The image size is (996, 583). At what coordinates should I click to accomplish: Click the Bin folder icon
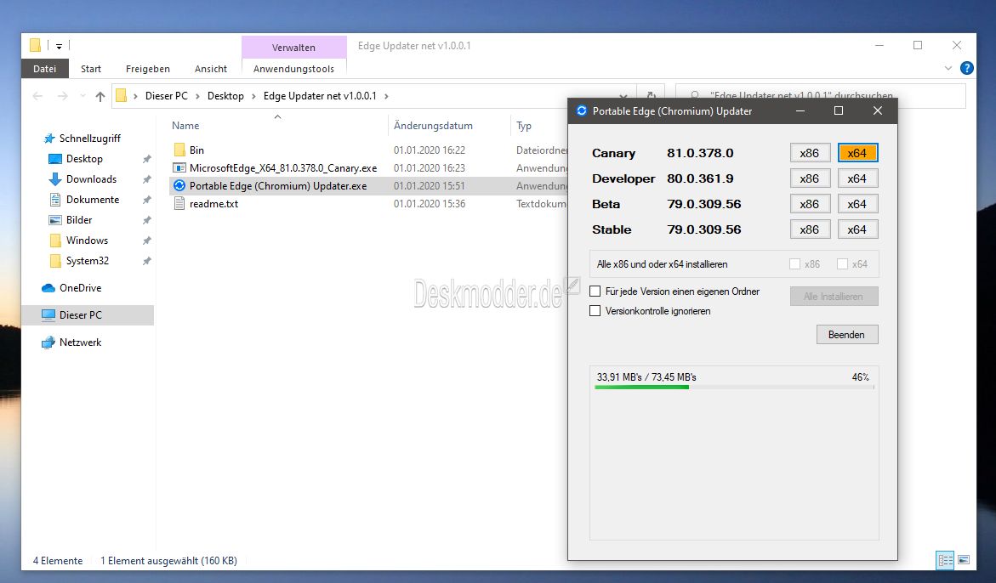179,150
